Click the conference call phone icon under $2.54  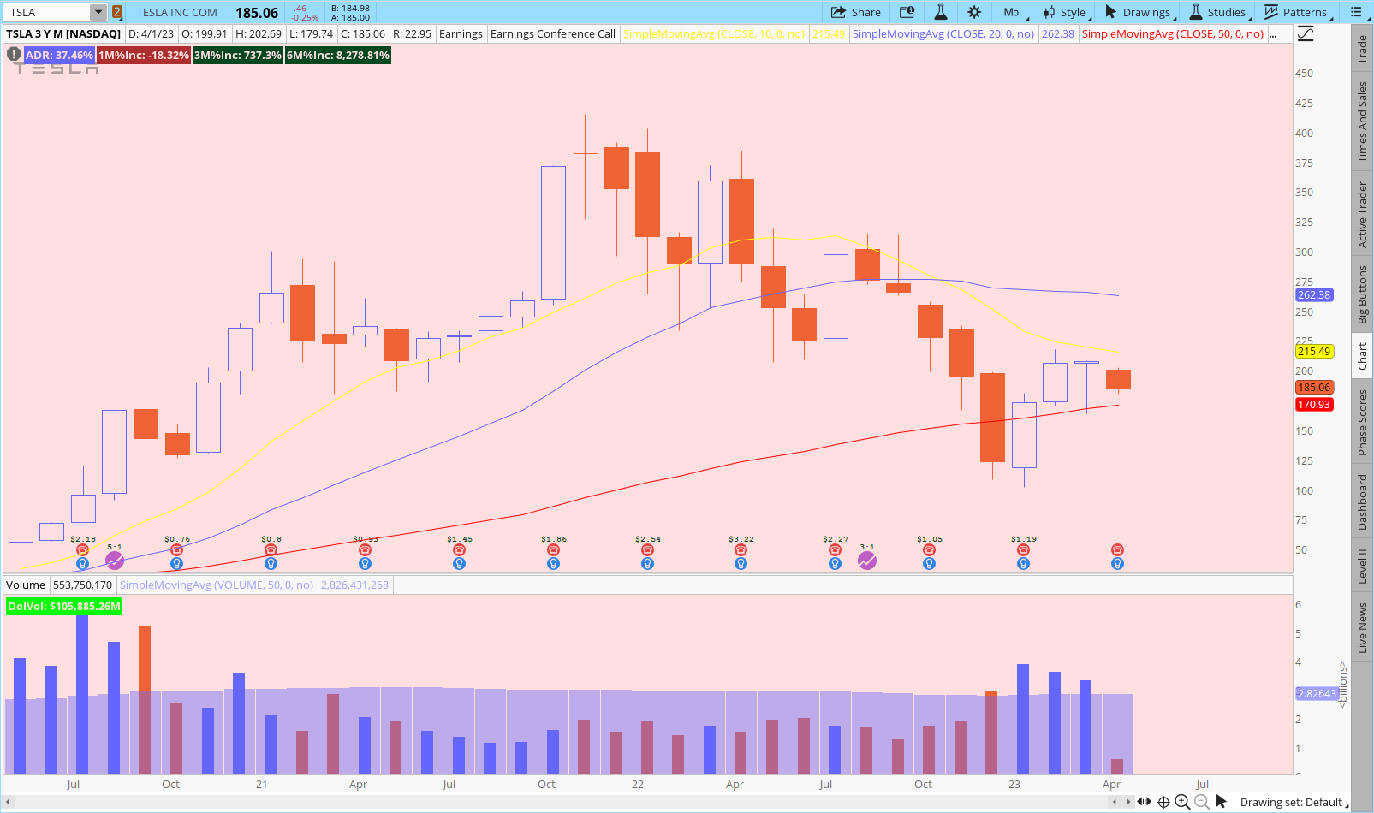click(647, 549)
